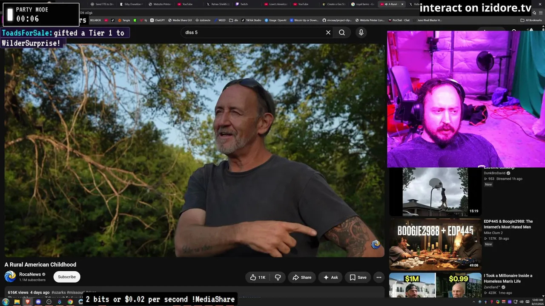Open the EDP445 & Boogie2988 video thumbnail
The image size is (545, 306).
click(x=435, y=244)
